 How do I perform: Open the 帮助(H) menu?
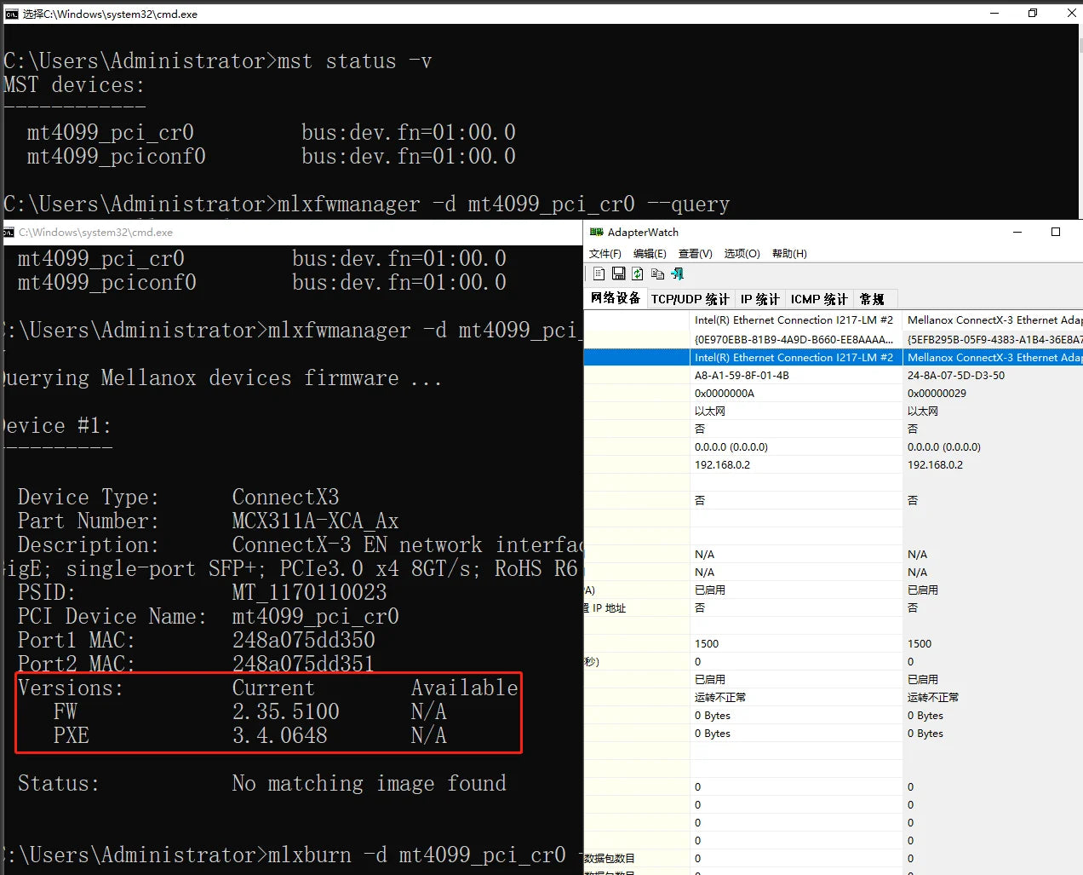789,254
